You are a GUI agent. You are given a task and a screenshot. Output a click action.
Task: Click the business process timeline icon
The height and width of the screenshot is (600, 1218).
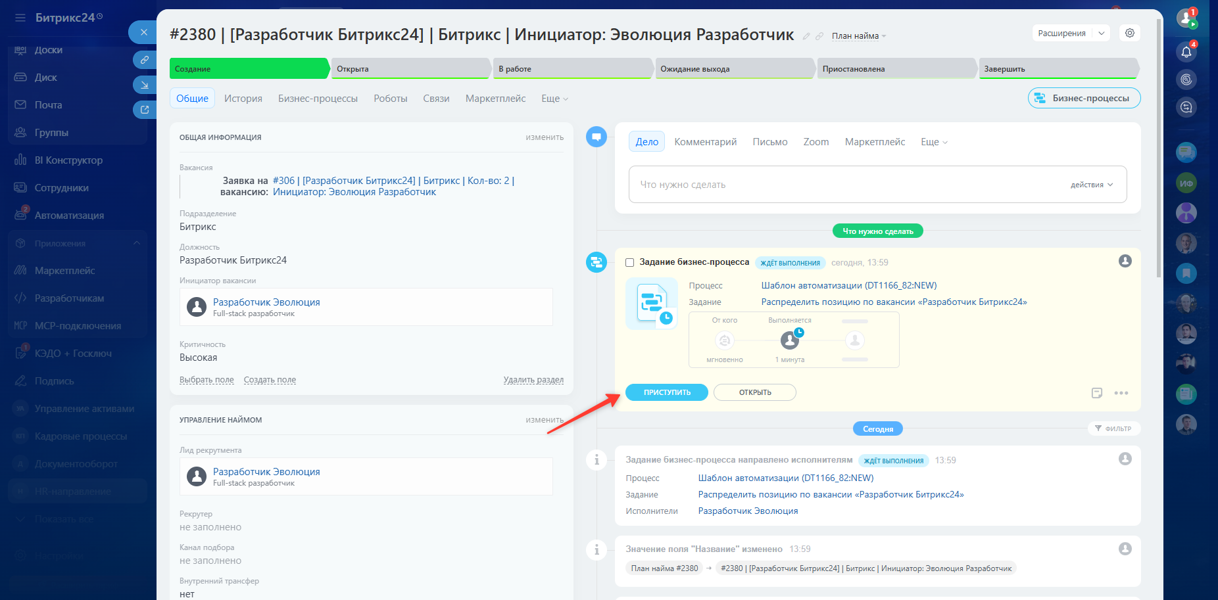(597, 262)
